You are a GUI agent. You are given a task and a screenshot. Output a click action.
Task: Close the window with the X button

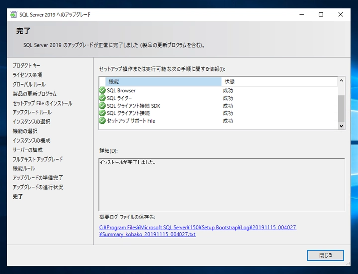click(x=340, y=14)
